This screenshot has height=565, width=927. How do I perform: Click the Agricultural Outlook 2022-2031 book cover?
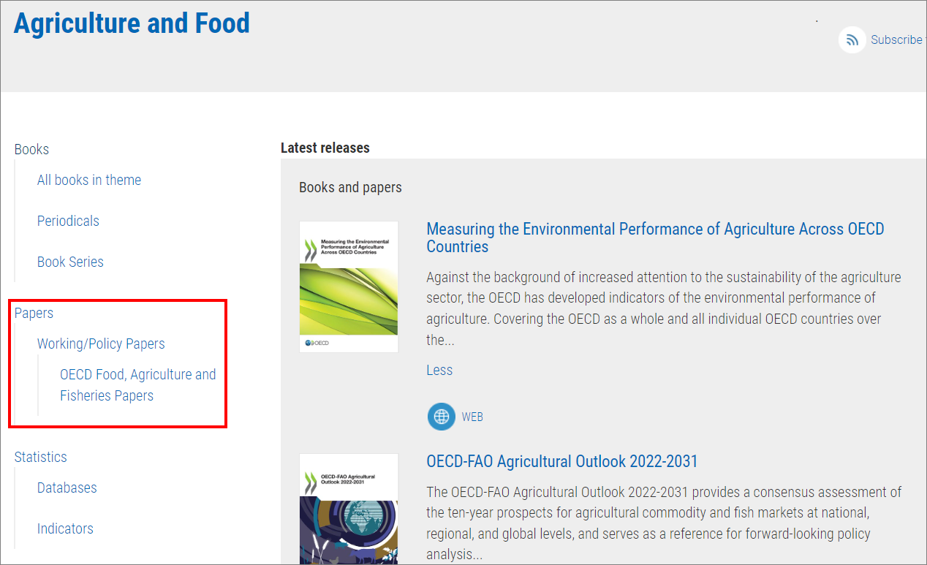349,509
